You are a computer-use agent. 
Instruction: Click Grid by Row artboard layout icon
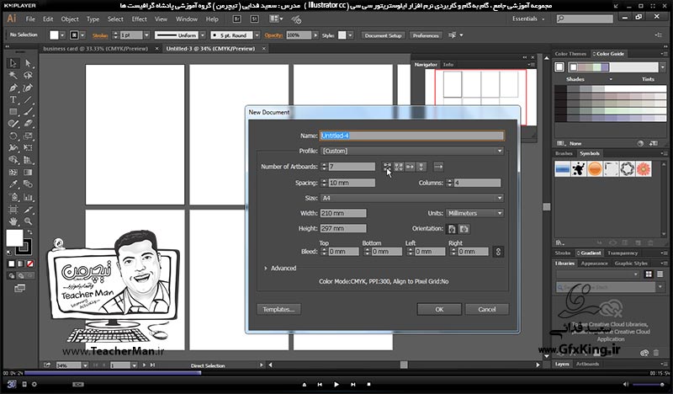click(387, 167)
